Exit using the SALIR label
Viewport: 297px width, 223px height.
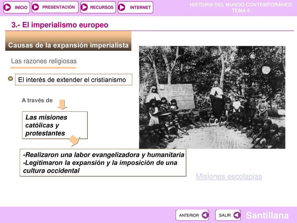(225, 215)
